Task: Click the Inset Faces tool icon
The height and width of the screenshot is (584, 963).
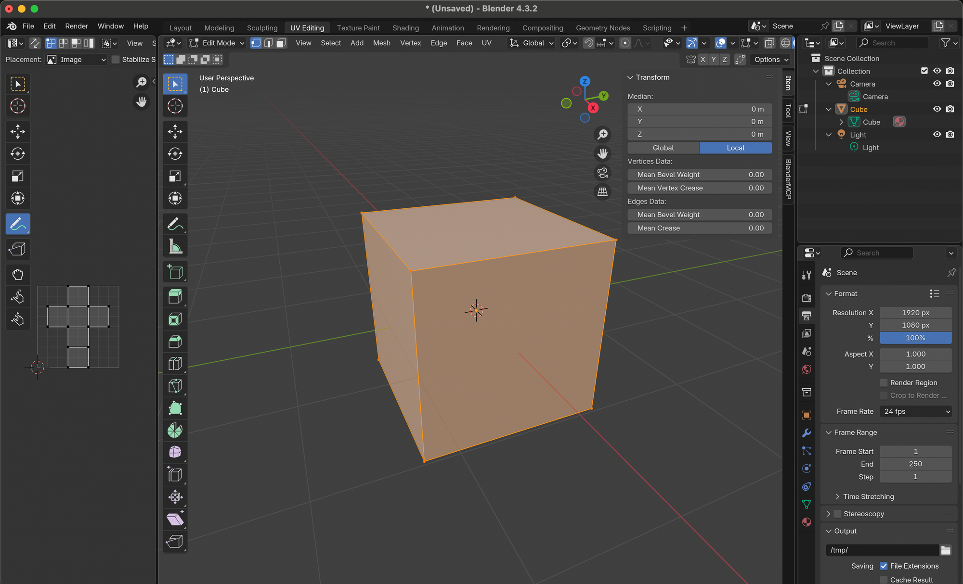Action: click(175, 319)
